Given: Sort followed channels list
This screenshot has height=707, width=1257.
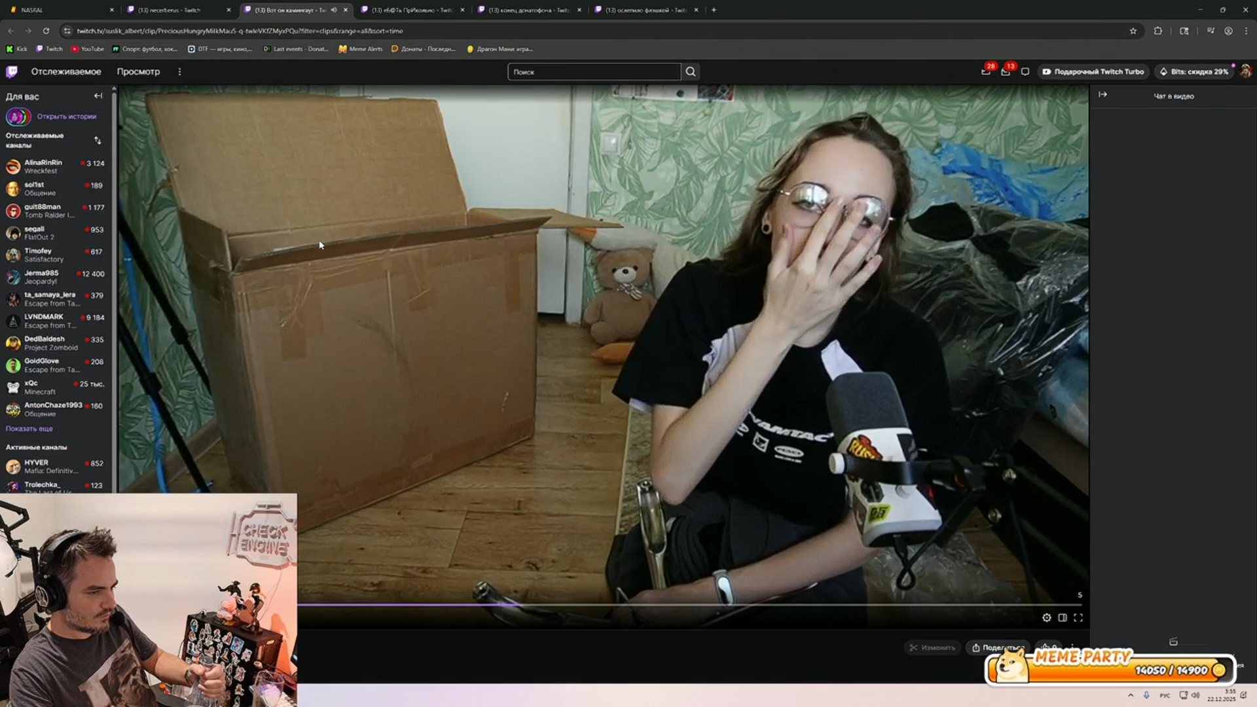Looking at the screenshot, I should 98,140.
